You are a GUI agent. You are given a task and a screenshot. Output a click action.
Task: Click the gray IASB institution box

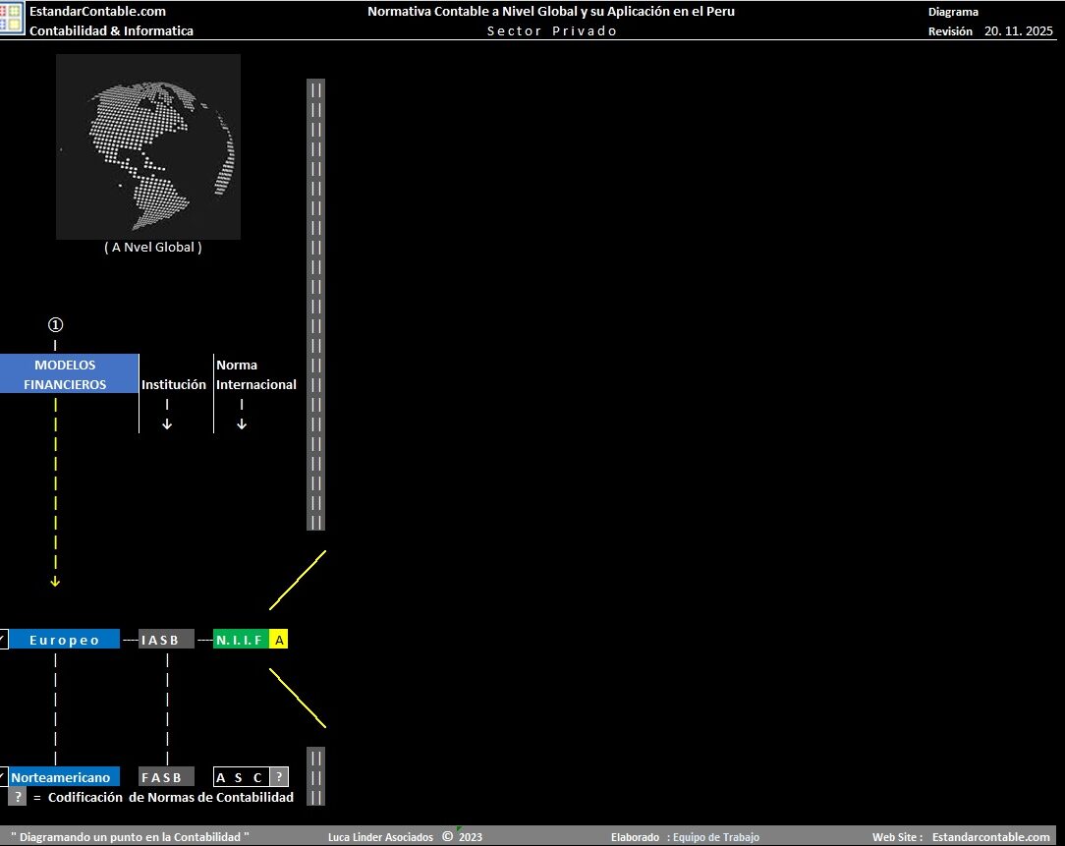pos(166,640)
